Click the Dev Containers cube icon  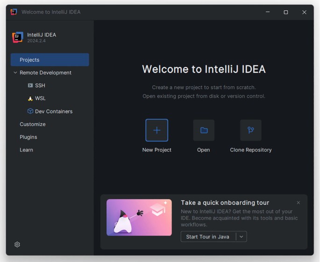[x=30, y=111]
